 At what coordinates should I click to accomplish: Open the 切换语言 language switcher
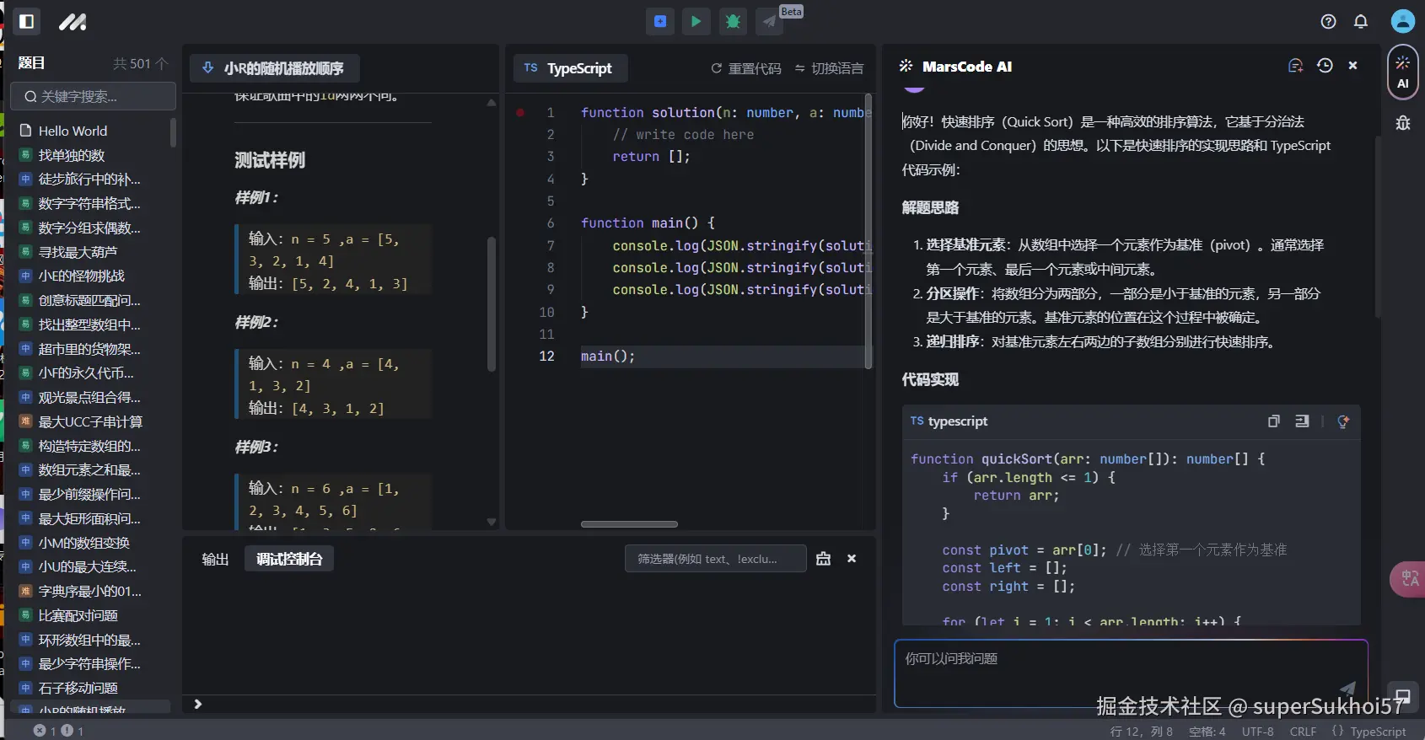pos(829,68)
